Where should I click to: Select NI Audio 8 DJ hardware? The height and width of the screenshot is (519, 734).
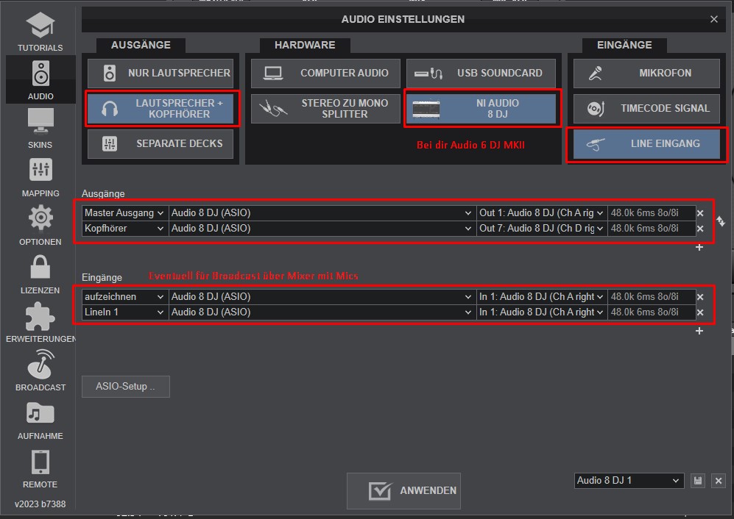click(x=481, y=109)
